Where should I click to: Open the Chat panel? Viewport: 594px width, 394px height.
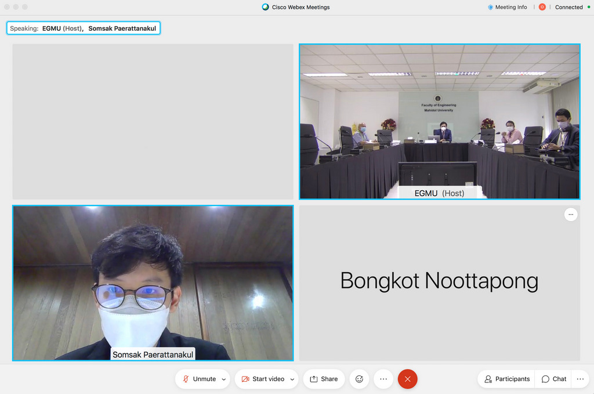pos(554,379)
